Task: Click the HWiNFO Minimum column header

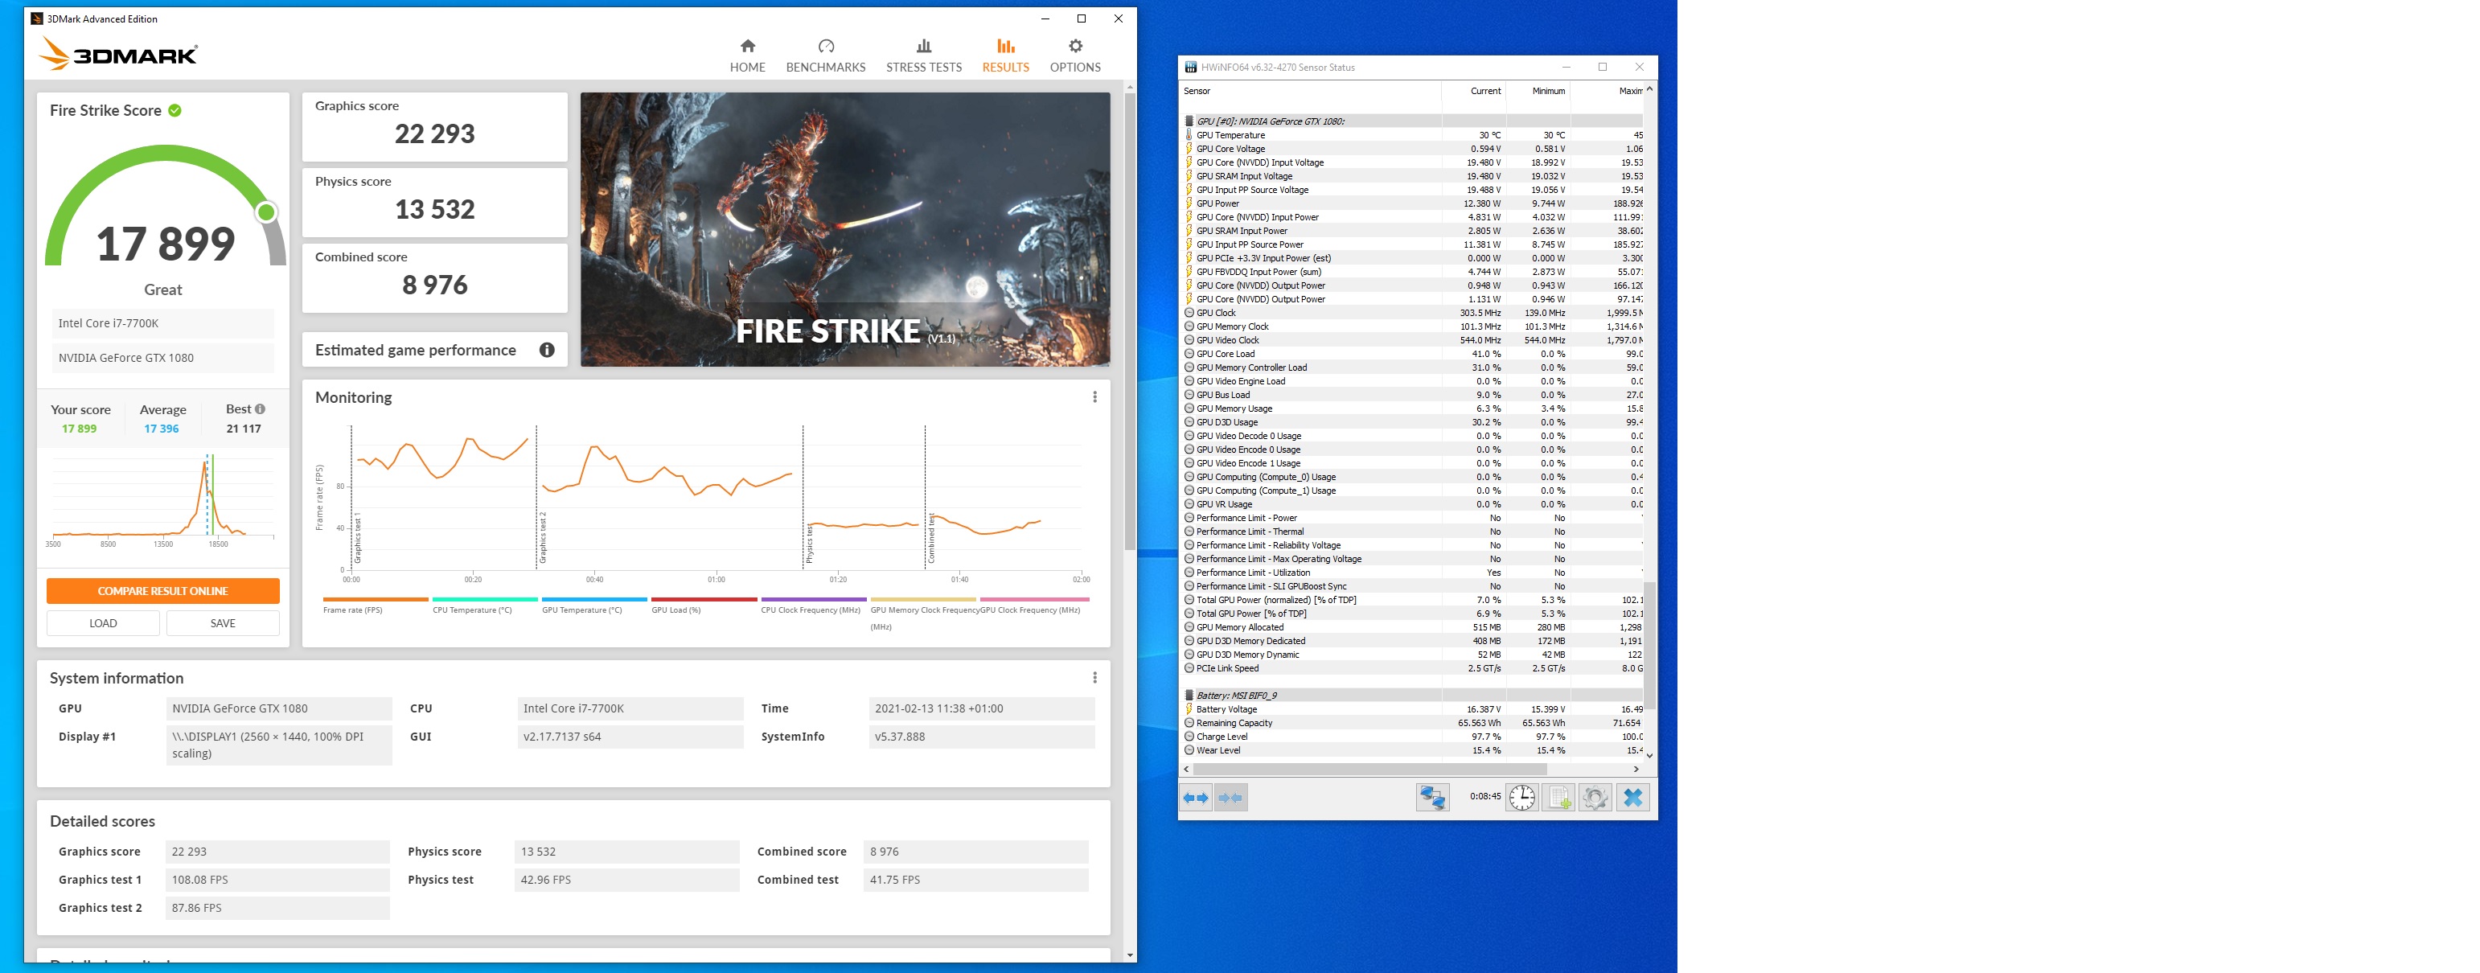Action: coord(1538,92)
